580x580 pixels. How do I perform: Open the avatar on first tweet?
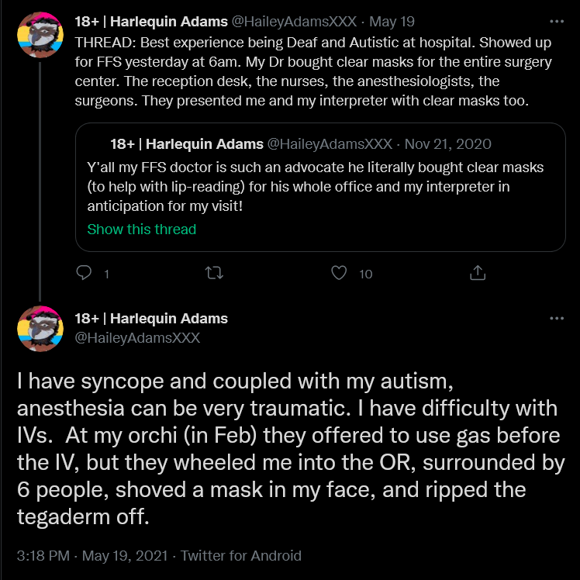click(40, 35)
